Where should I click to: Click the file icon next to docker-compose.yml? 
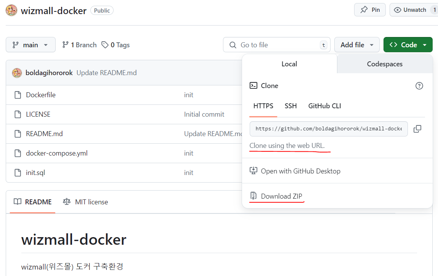click(18, 153)
